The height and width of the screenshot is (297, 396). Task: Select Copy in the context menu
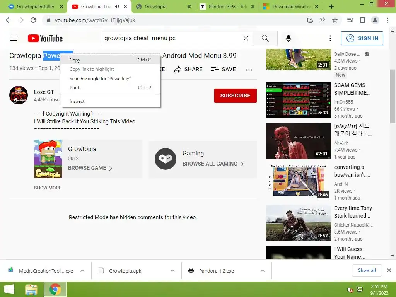[x=110, y=60]
